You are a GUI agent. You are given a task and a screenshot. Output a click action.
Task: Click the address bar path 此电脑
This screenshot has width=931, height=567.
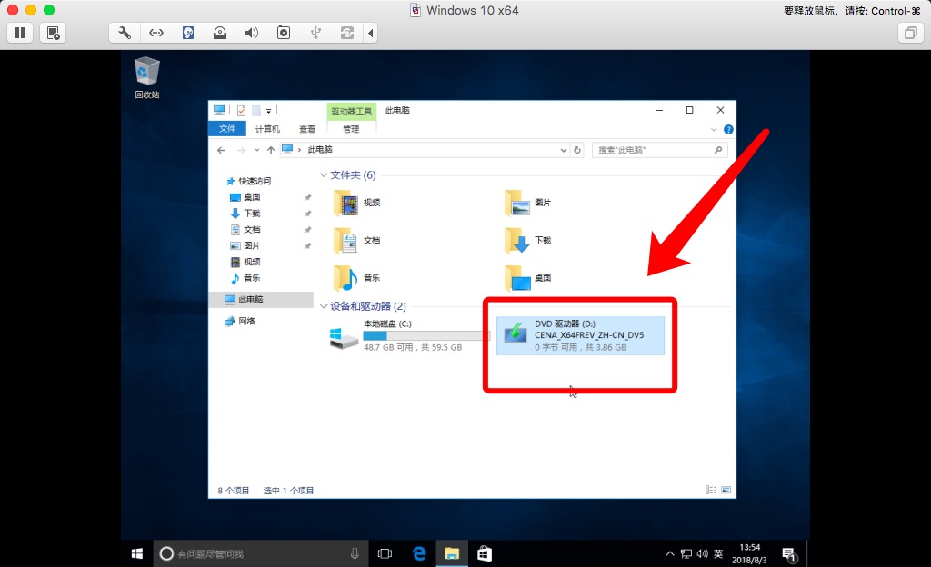320,149
